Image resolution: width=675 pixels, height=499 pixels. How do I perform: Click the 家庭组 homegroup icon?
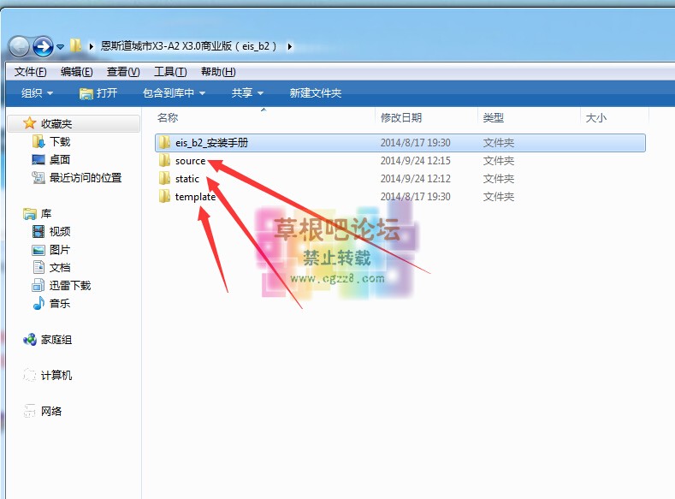click(30, 340)
